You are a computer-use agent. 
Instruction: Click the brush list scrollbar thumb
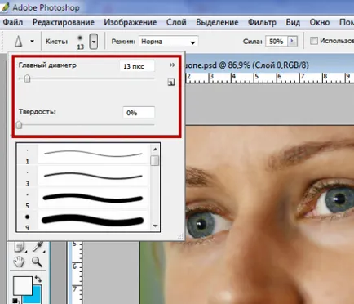coord(155,160)
